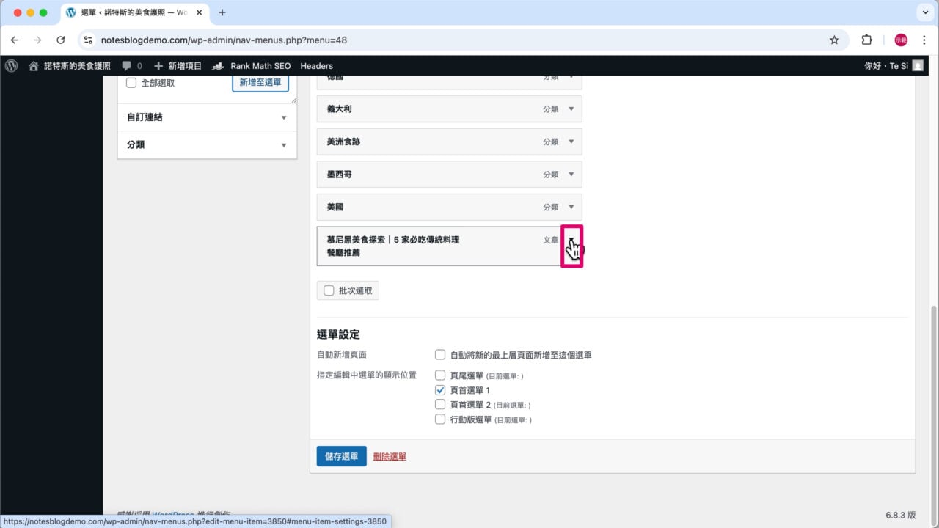Open the browser extensions puzzle icon
The width and height of the screenshot is (939, 528).
(x=866, y=40)
